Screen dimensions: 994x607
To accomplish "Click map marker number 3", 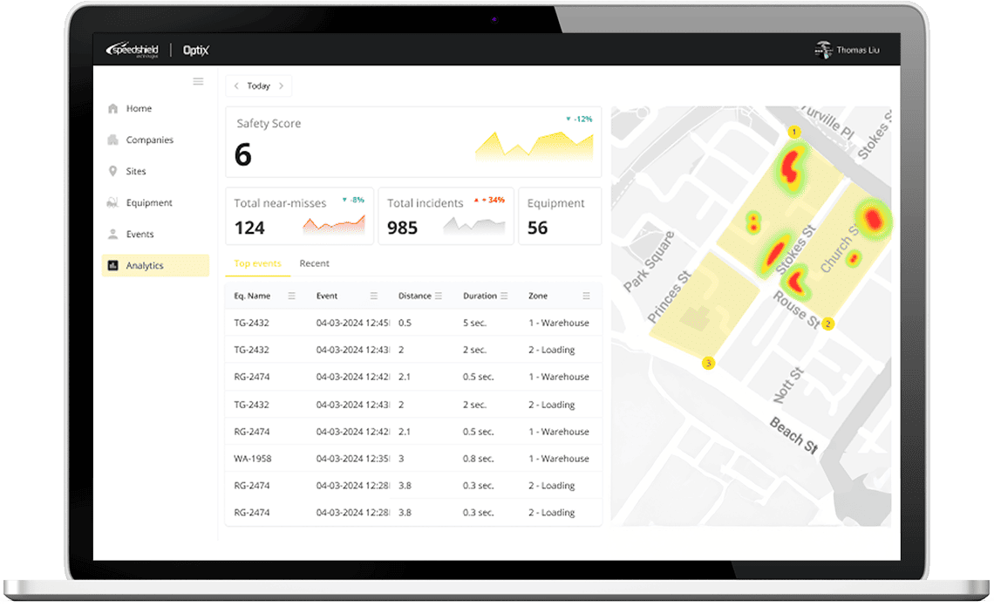I will (708, 363).
